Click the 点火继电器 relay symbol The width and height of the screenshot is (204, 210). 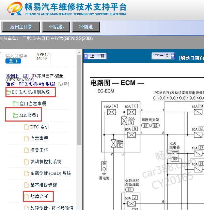175,156
